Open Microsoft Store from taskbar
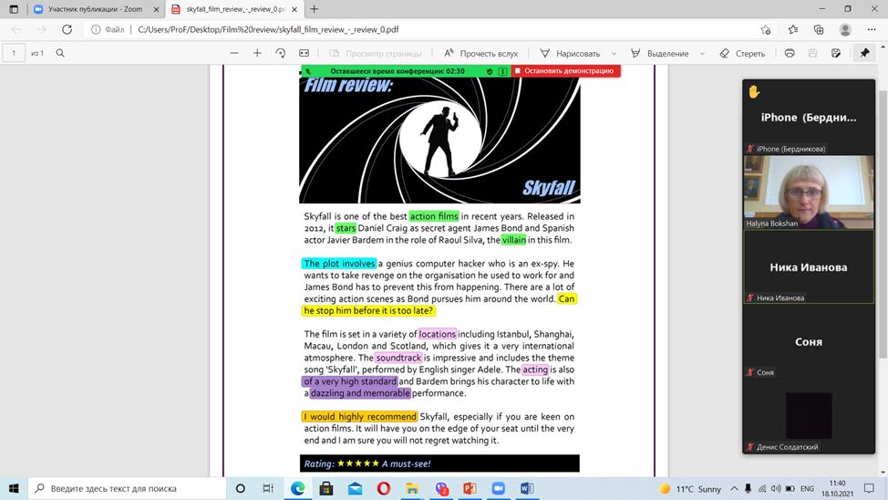Viewport: 888px width, 500px height. click(x=326, y=488)
